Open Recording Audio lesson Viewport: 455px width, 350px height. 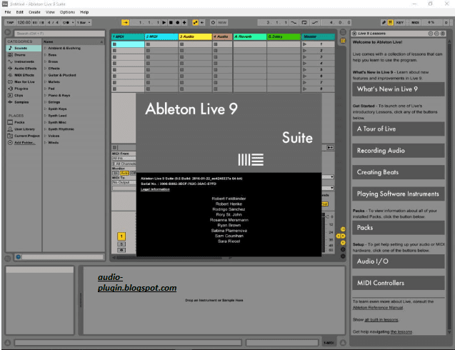pos(398,150)
